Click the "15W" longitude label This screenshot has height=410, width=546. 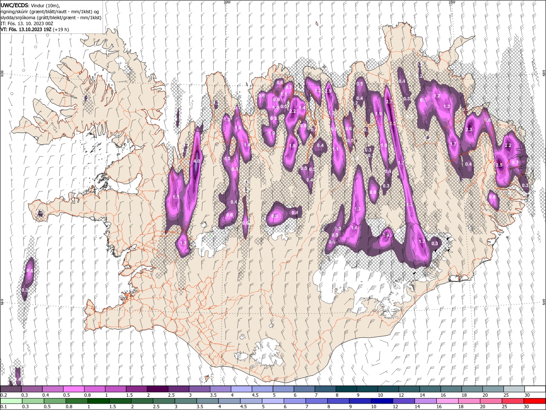click(x=452, y=2)
